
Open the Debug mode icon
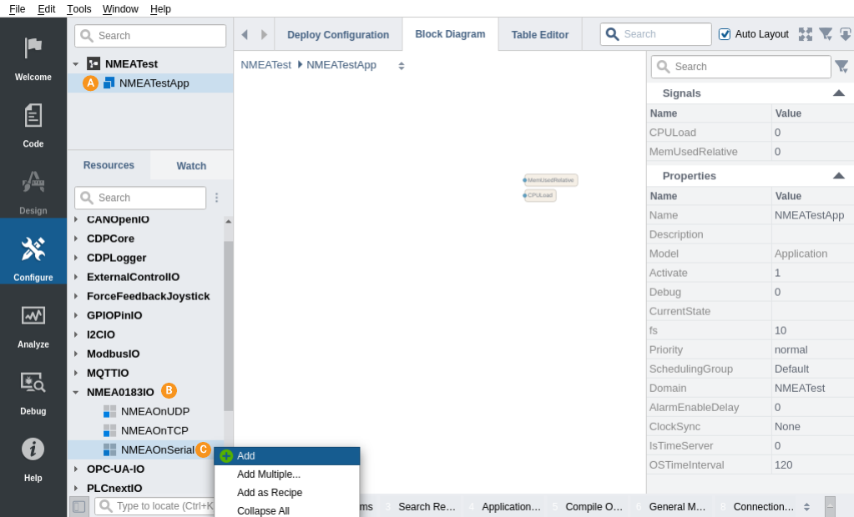(33, 383)
